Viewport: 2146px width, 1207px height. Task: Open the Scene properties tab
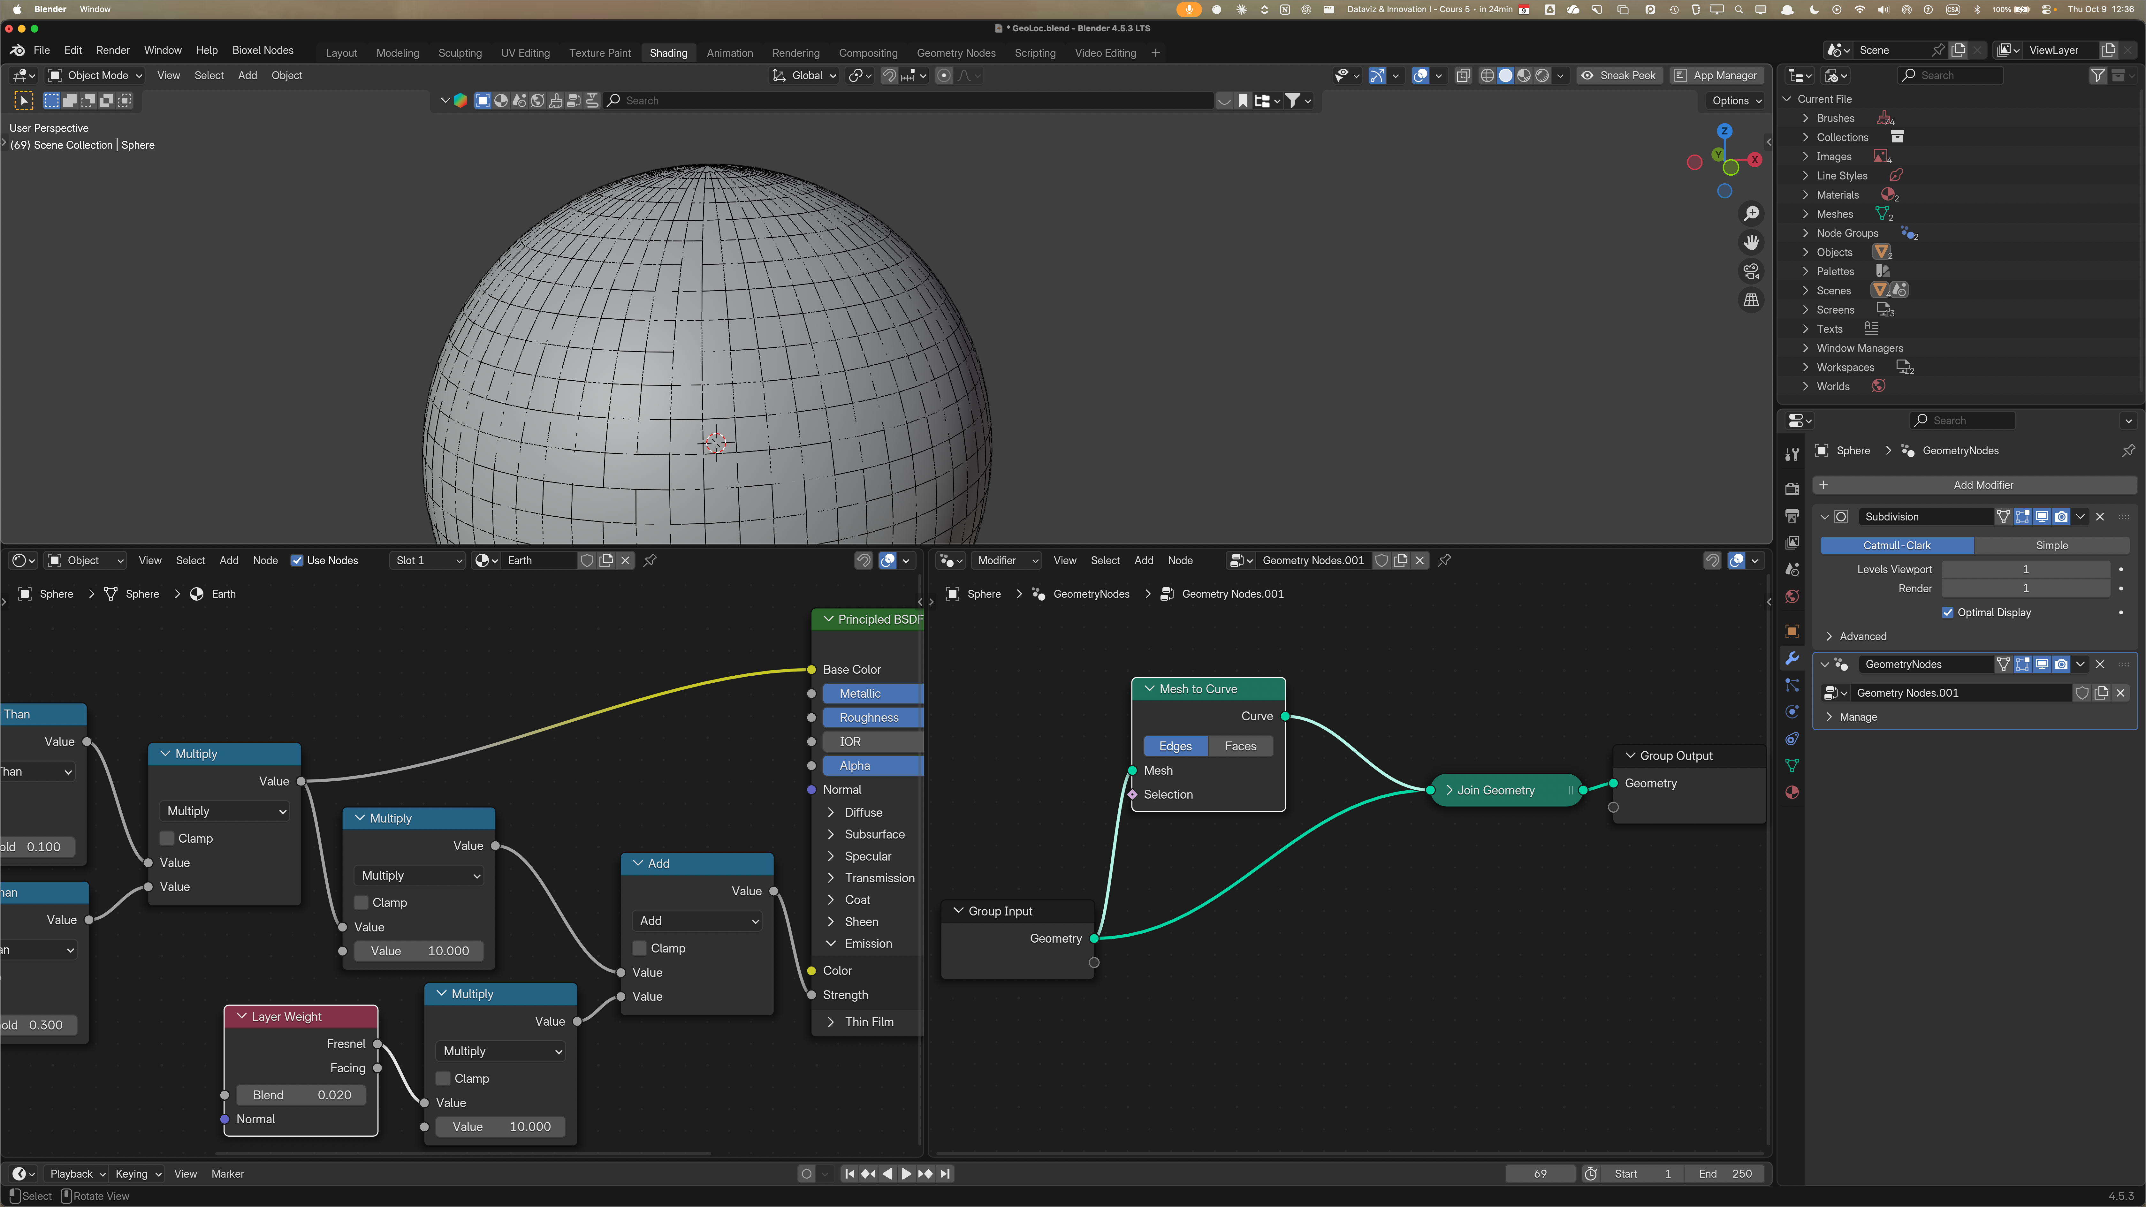click(1792, 570)
